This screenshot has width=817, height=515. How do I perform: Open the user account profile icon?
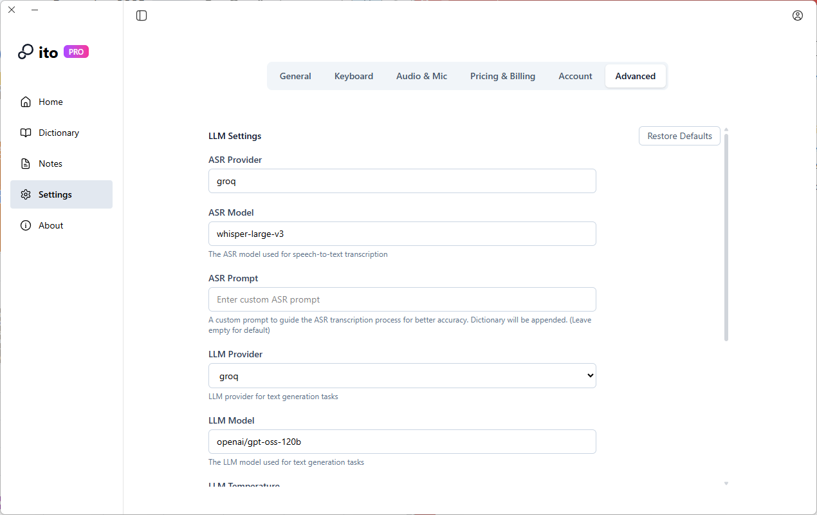point(798,15)
